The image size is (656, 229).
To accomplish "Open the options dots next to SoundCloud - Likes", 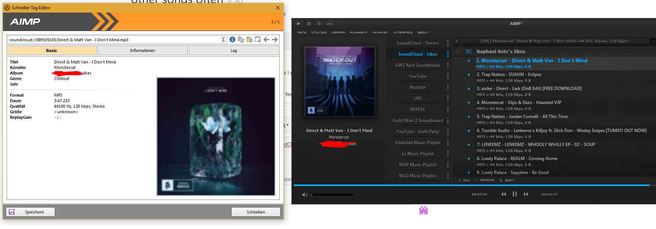I will [x=448, y=54].
